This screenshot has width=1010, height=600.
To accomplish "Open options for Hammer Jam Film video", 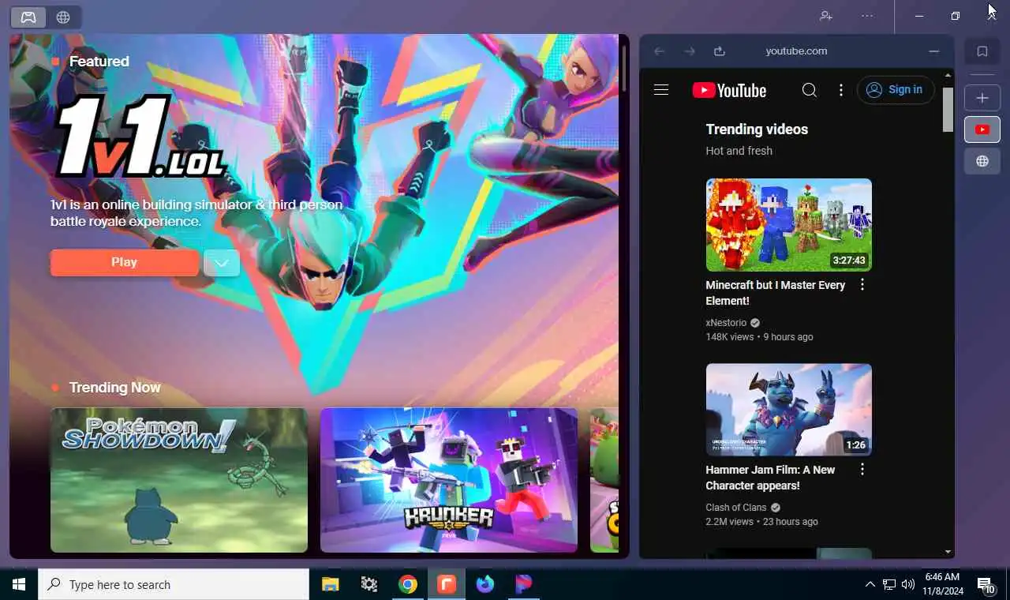I will [862, 470].
